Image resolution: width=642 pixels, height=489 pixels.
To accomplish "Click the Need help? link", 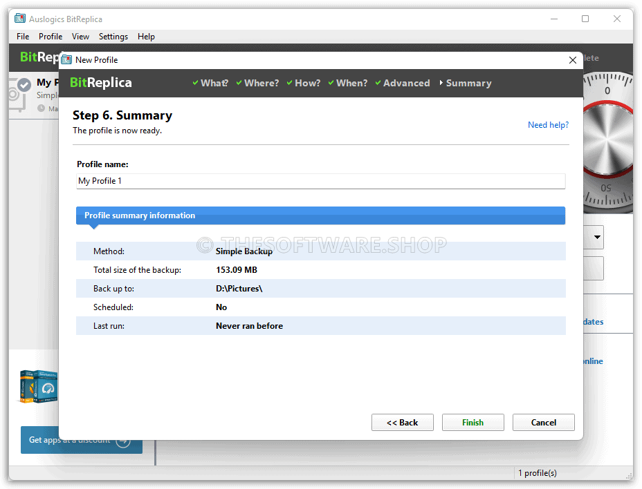I will (548, 125).
